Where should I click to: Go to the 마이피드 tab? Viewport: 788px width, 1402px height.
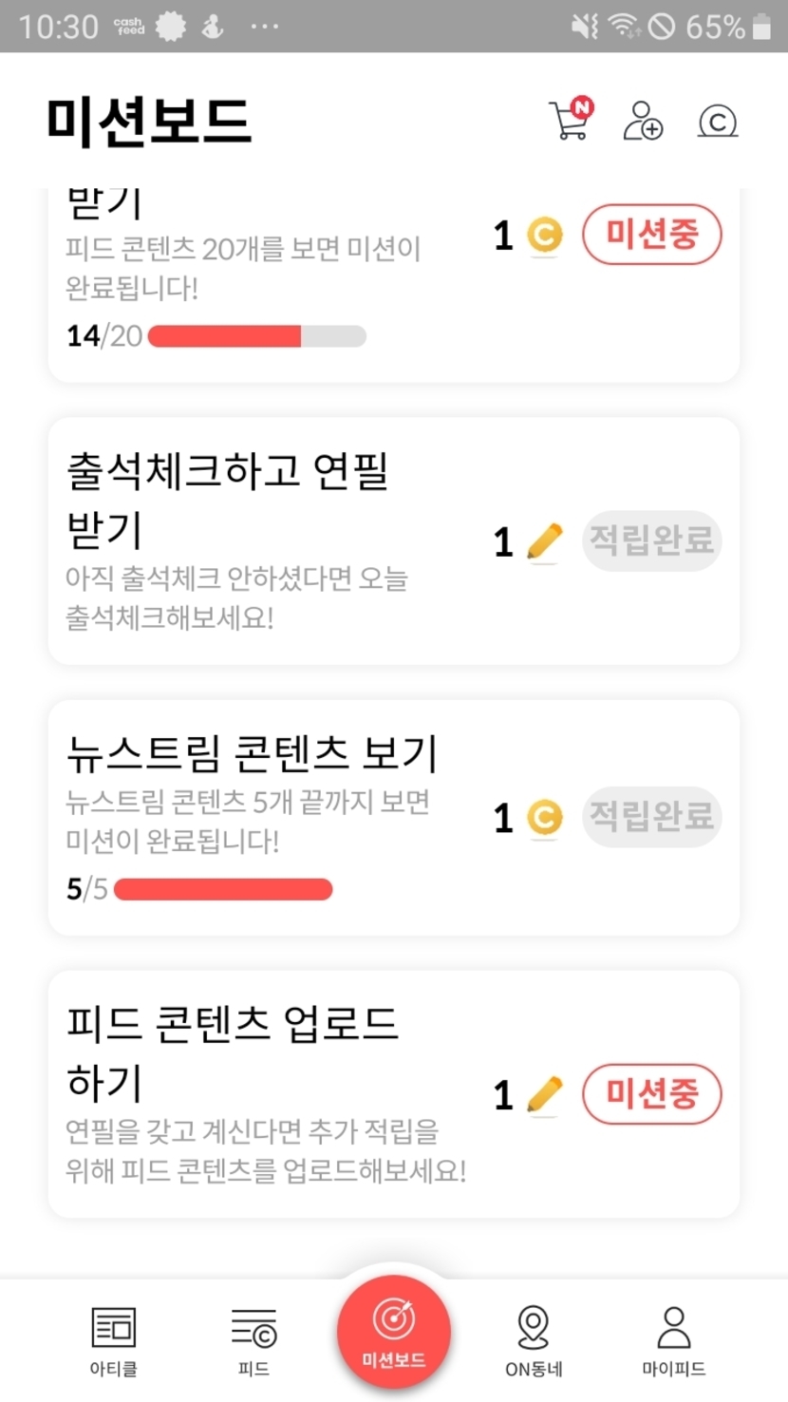(674, 1339)
